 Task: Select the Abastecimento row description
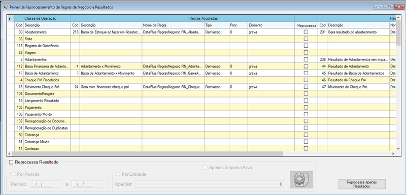tap(47, 32)
